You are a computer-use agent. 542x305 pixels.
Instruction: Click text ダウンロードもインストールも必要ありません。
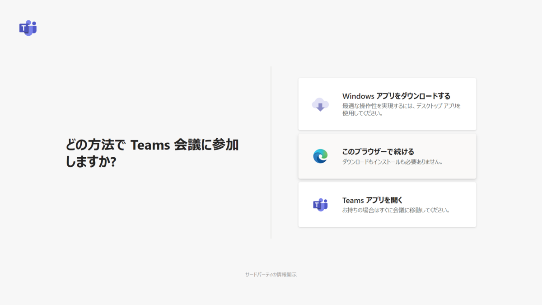pyautogui.click(x=392, y=162)
